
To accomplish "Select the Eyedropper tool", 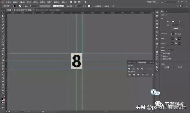I will click(3, 72).
